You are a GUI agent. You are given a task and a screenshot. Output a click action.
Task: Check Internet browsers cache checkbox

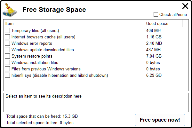(x=7, y=37)
